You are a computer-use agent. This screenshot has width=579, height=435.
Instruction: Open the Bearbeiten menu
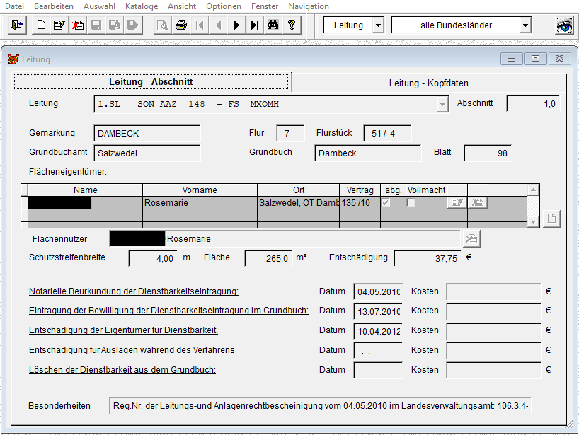tap(54, 6)
